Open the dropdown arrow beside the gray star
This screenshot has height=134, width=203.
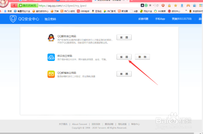click(153, 6)
